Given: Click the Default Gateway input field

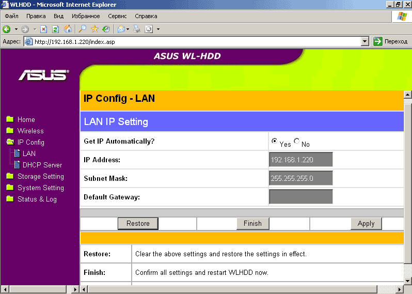Looking at the screenshot, I should (x=301, y=197).
